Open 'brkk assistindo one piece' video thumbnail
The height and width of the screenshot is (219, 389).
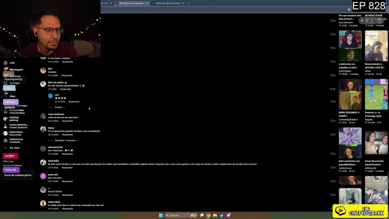point(350,143)
